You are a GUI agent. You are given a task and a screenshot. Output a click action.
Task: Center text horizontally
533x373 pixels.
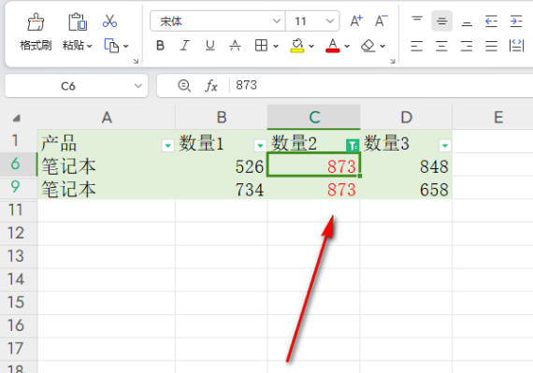tap(441, 46)
